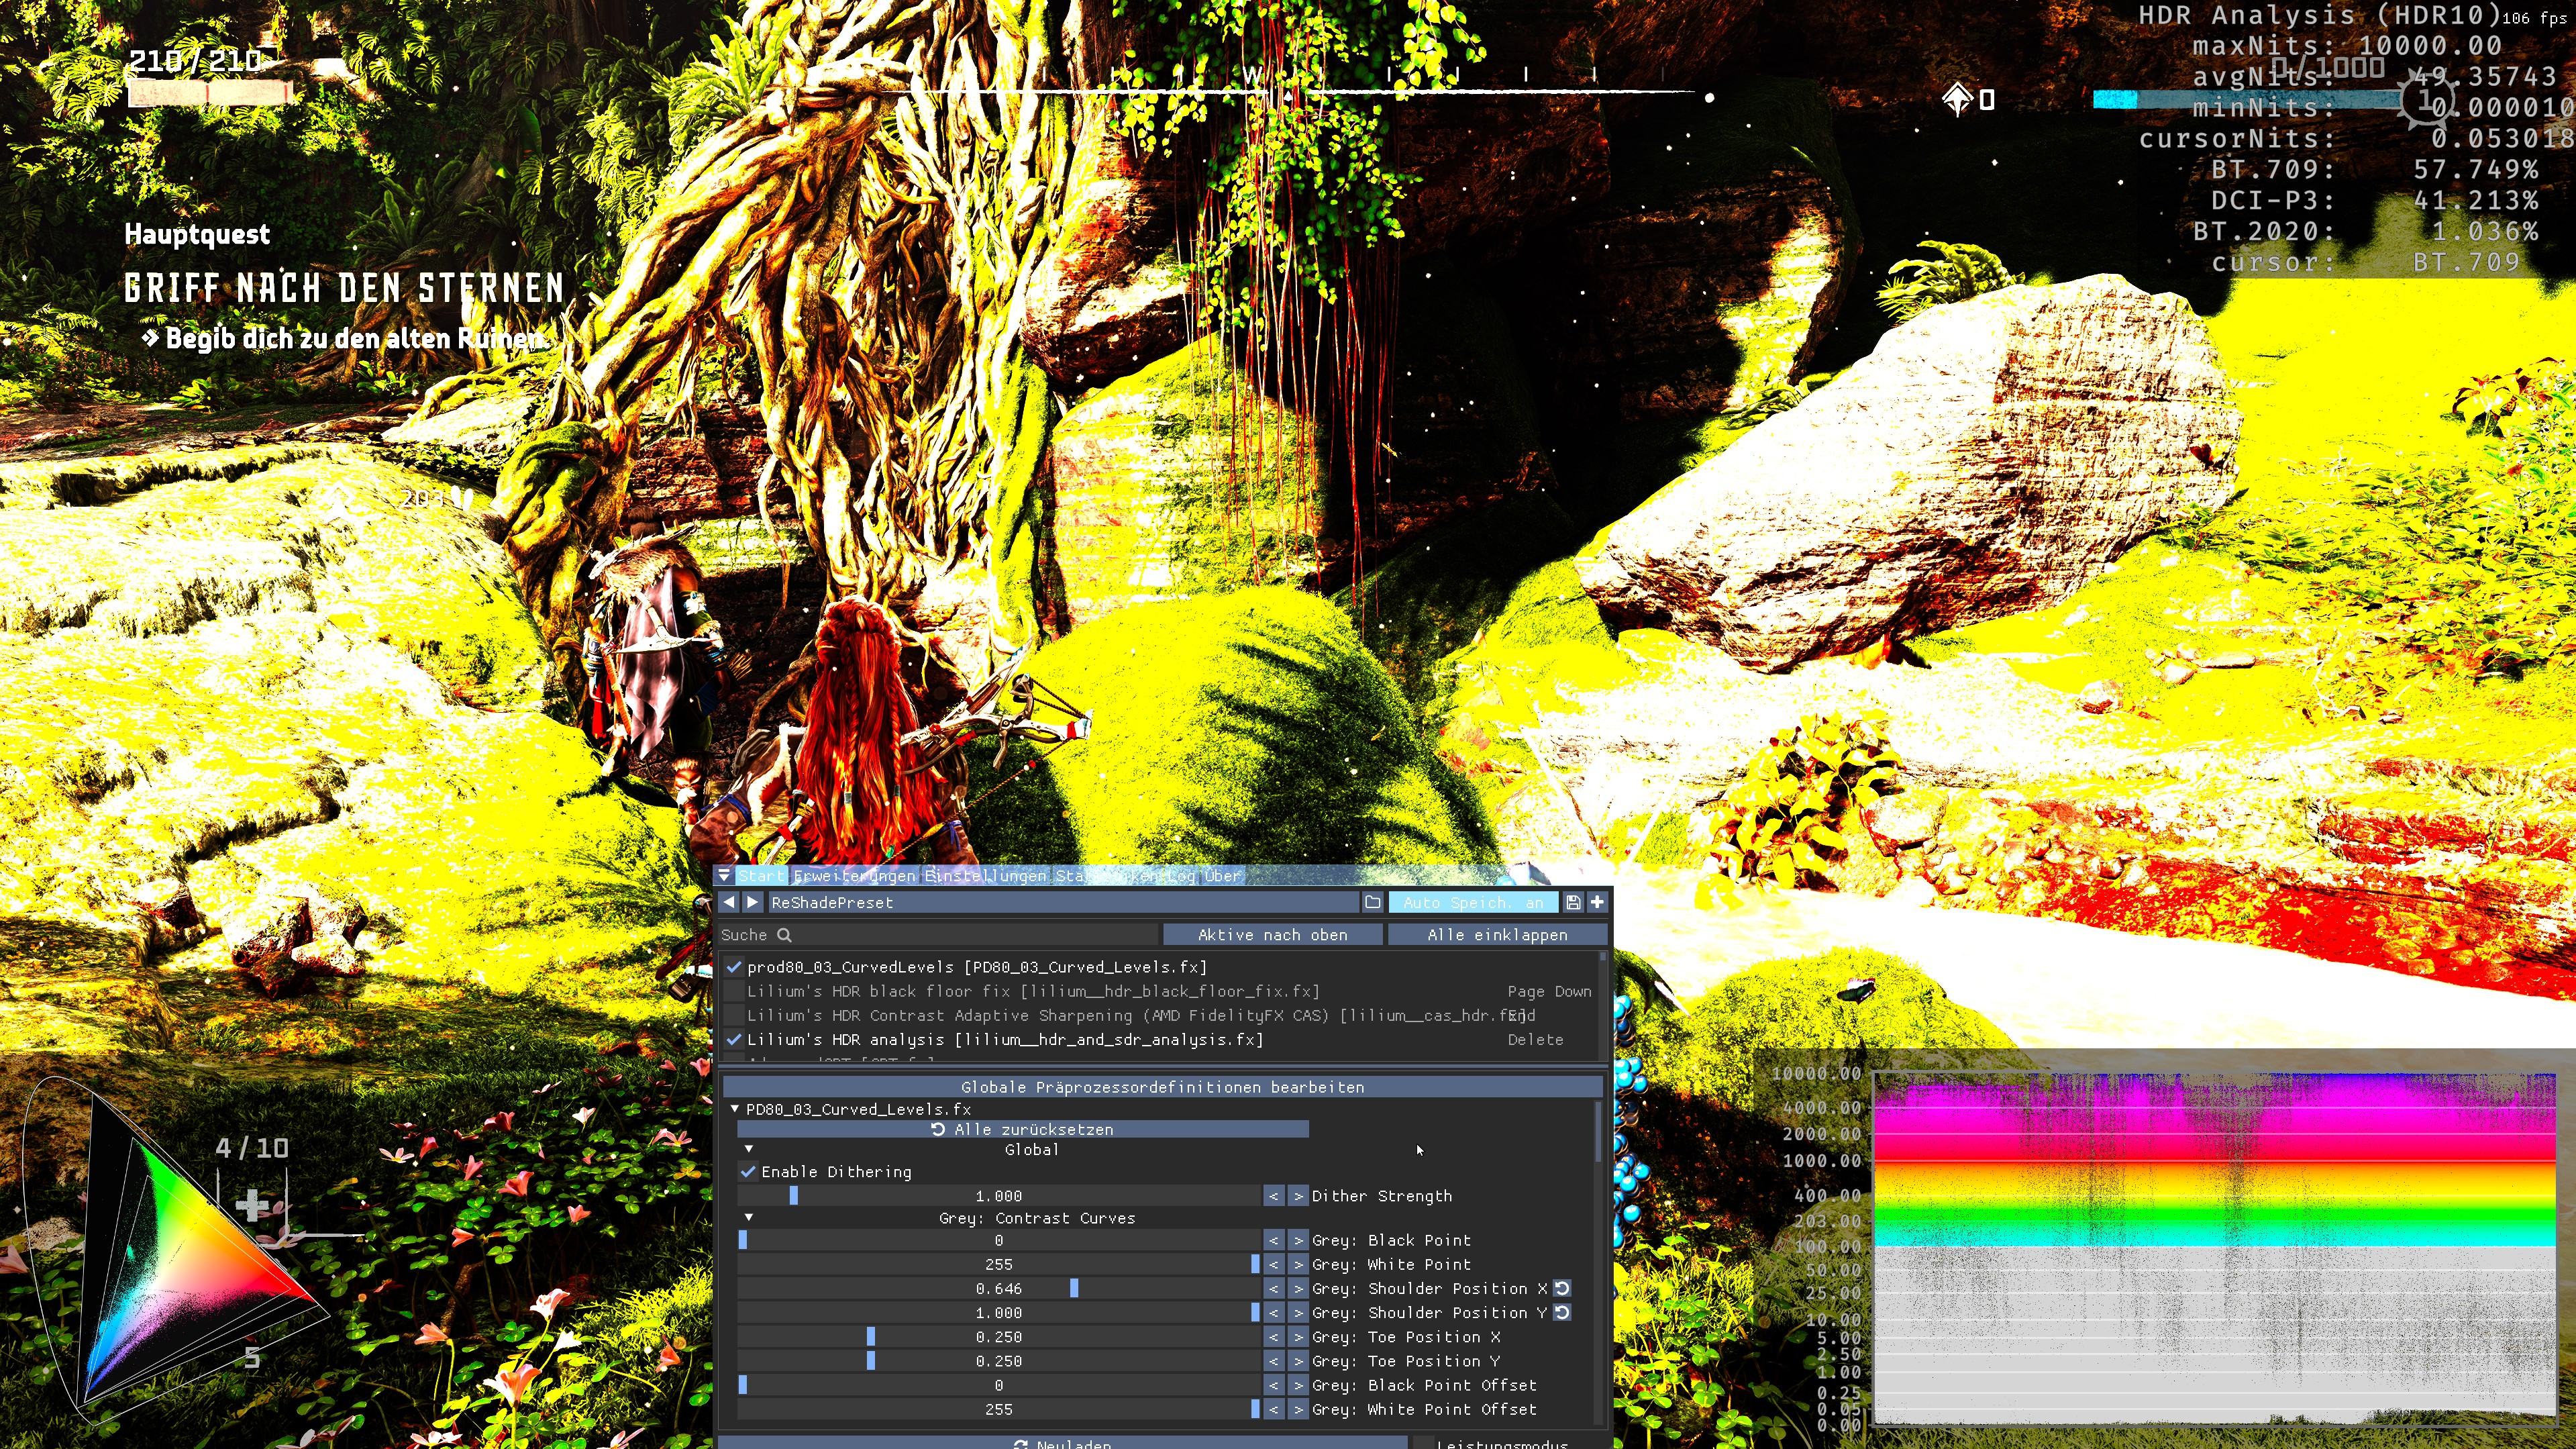This screenshot has height=1449, width=2576.
Task: Reset Grey: Shoulder Position Y icon
Action: pos(1562,1312)
